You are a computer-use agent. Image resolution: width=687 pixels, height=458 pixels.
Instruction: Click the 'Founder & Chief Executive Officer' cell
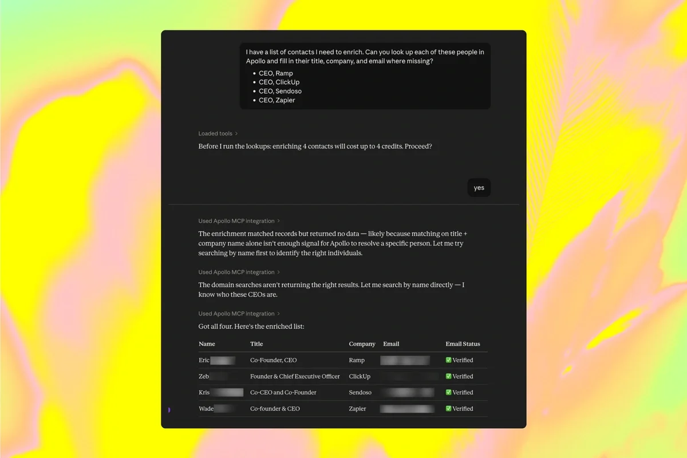click(x=295, y=376)
